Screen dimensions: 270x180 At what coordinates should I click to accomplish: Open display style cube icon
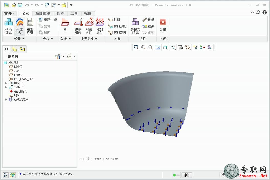click(165, 47)
